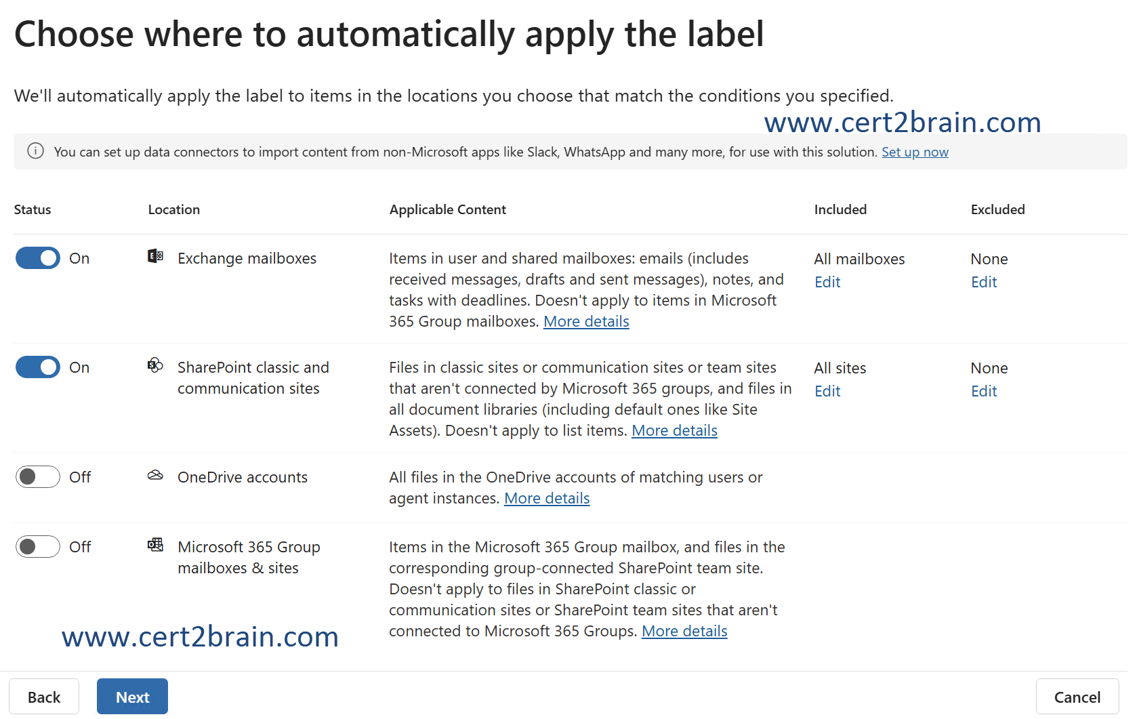Open More details for Exchange mailboxes
The image size is (1139, 719).
[x=585, y=322]
